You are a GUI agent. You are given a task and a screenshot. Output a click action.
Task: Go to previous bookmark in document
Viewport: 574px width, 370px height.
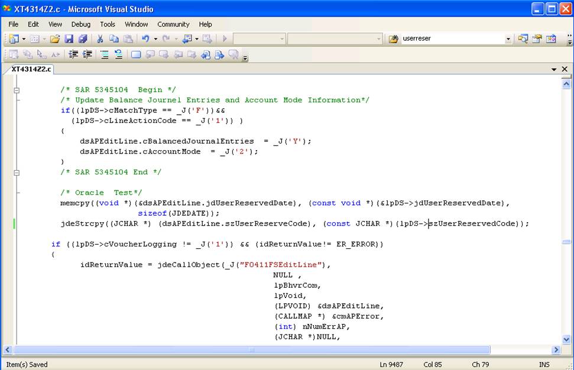tap(206, 54)
